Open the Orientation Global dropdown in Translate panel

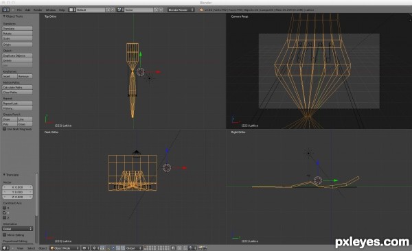point(18,228)
